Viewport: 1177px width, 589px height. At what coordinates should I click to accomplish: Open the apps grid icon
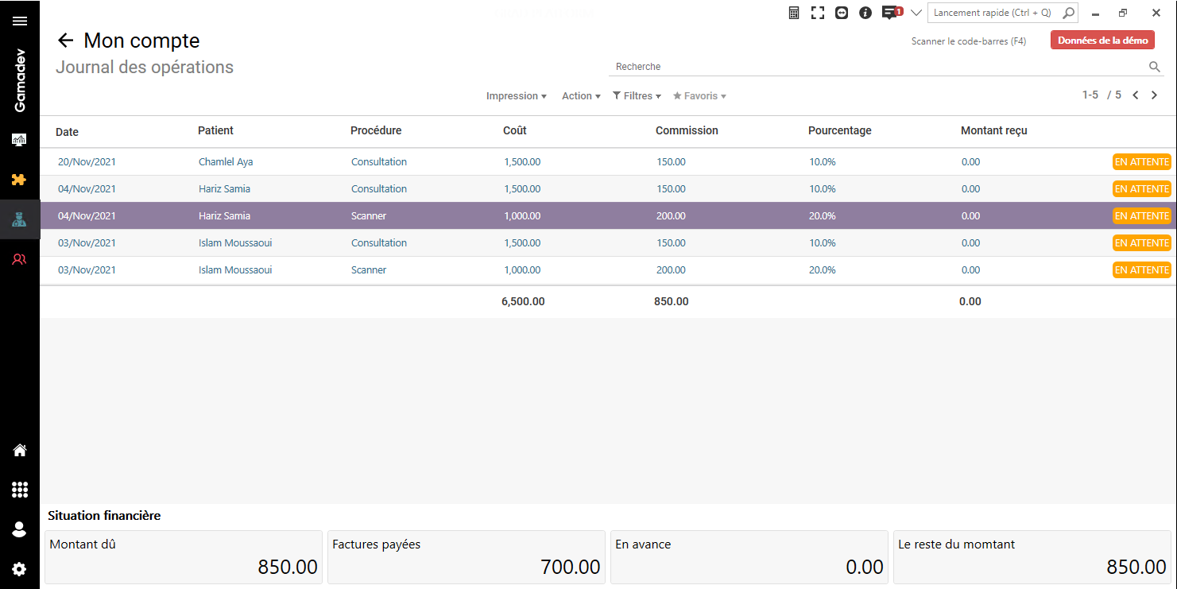[x=20, y=490]
